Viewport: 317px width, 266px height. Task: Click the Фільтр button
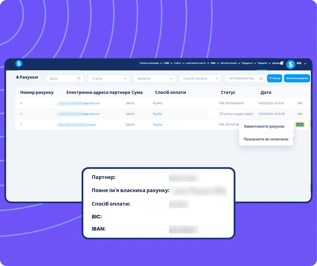click(275, 78)
